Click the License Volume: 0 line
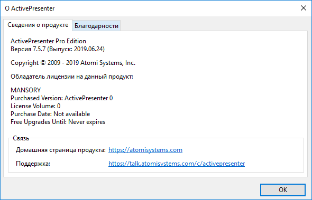Screen dimensions: 312x200 tap(35, 106)
